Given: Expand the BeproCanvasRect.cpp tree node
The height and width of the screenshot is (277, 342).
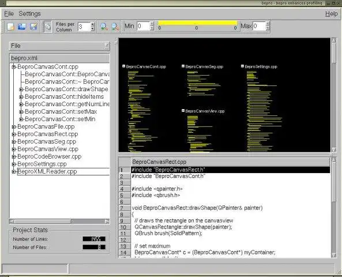Looking at the screenshot, I should click(x=13, y=134).
